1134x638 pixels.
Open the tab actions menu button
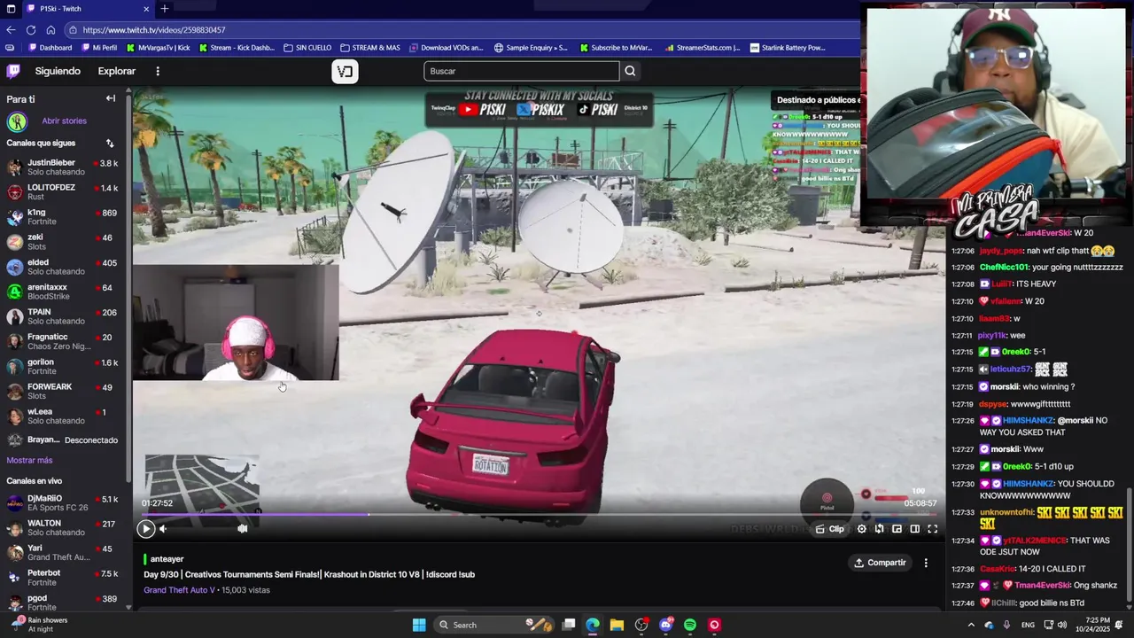click(x=10, y=9)
